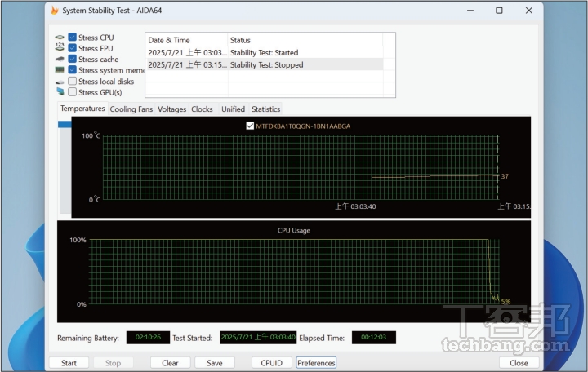The height and width of the screenshot is (372, 588).
Task: Open the Voltages tab
Action: click(171, 109)
